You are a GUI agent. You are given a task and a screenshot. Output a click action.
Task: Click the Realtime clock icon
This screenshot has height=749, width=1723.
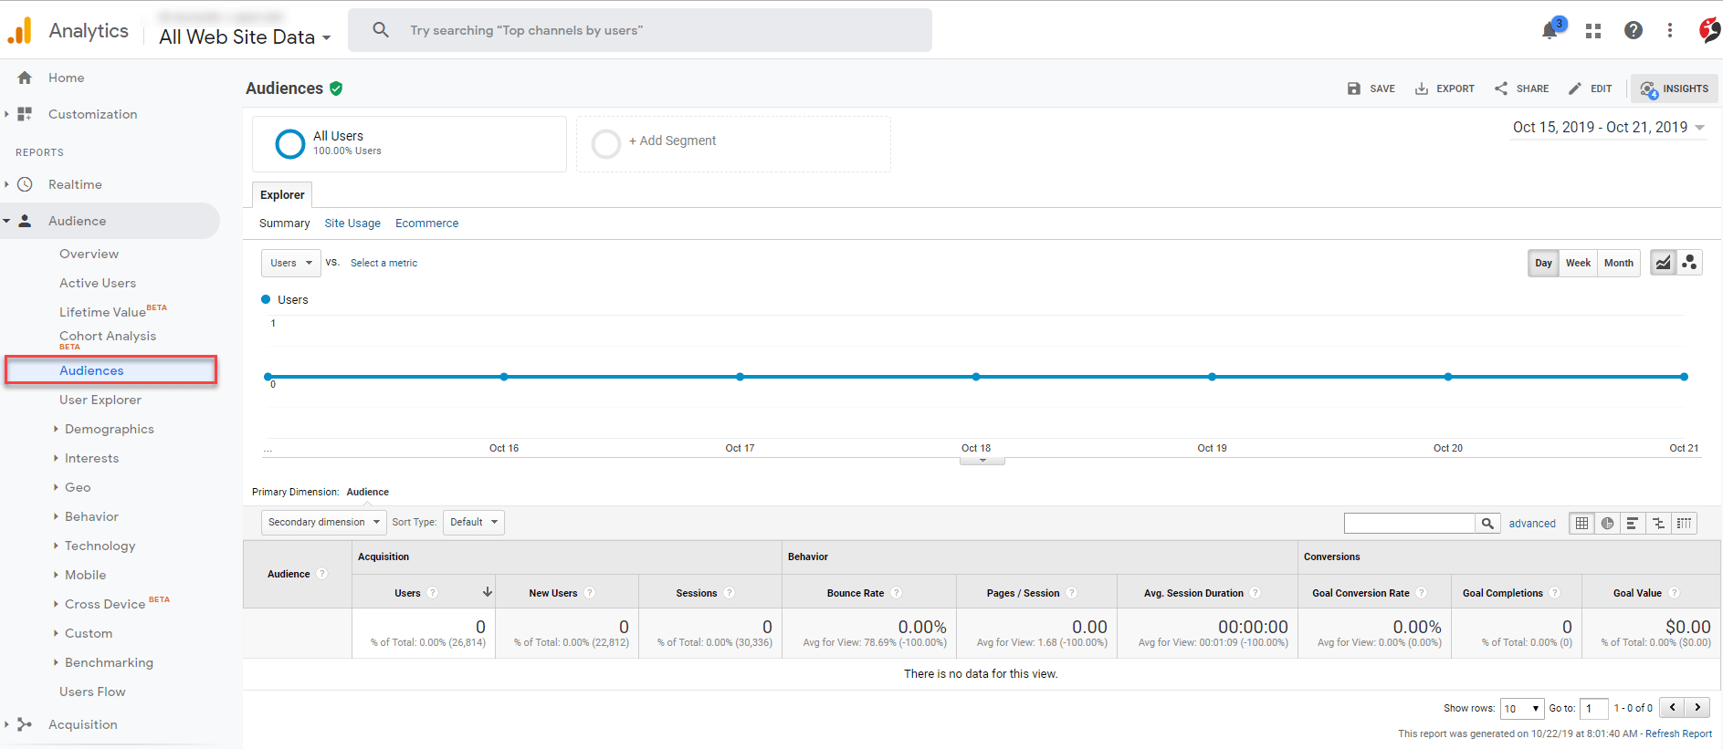click(25, 184)
